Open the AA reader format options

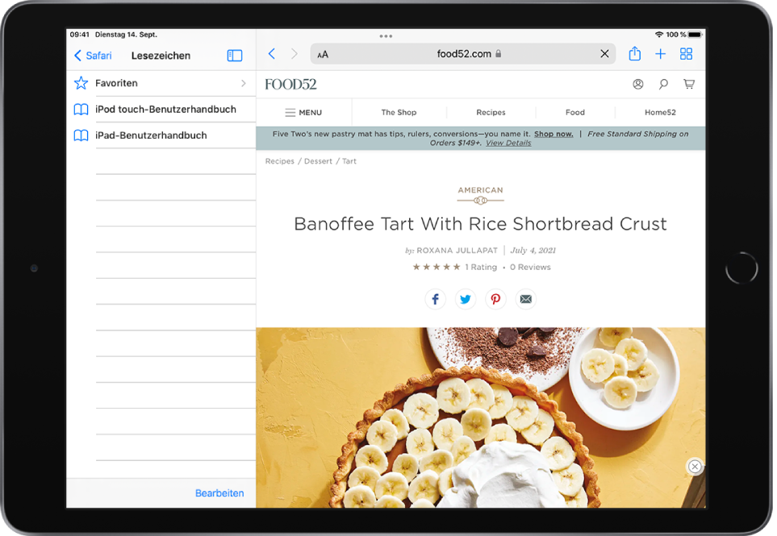pyautogui.click(x=323, y=55)
